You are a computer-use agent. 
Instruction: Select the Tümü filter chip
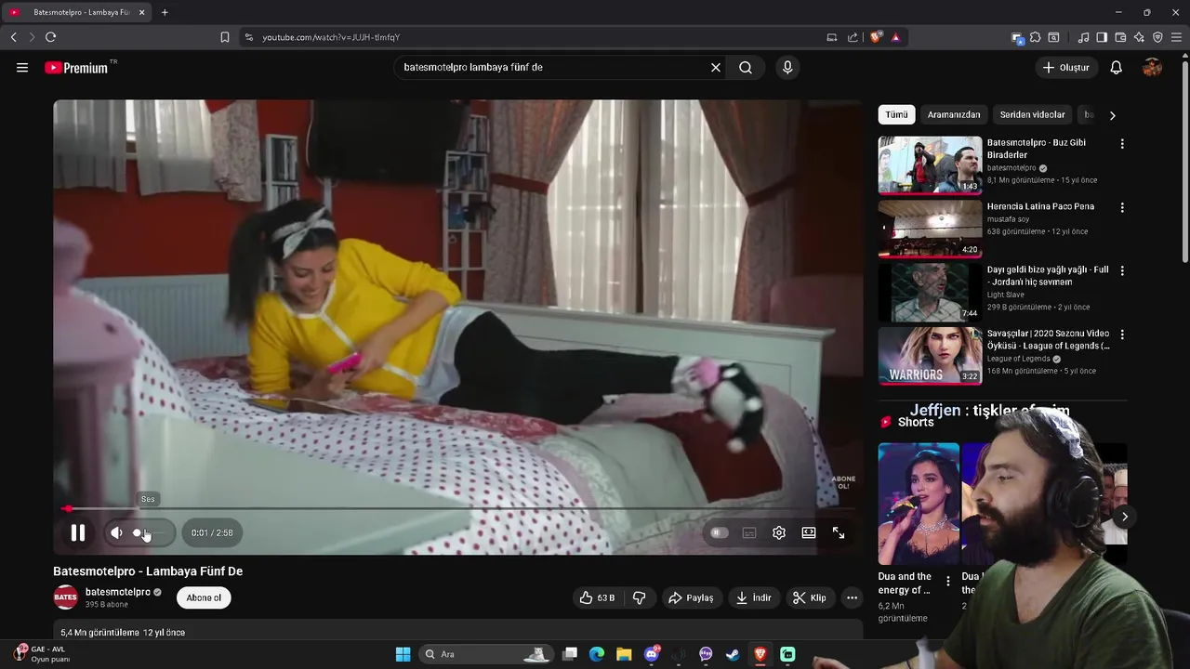click(x=896, y=114)
